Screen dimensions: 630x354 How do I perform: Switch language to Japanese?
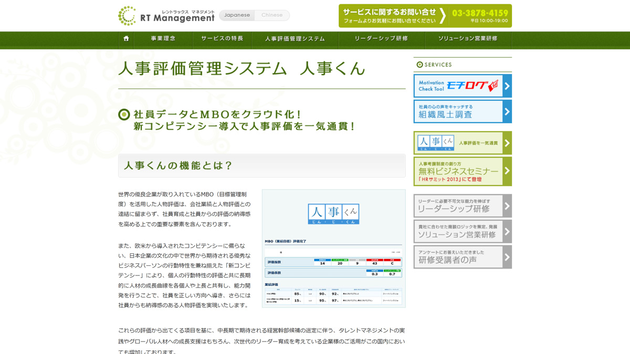pyautogui.click(x=237, y=15)
